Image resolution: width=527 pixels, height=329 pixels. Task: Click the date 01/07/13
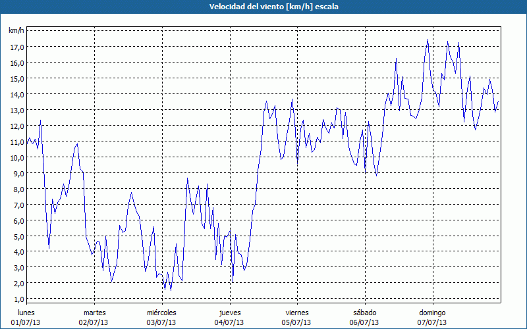tap(26, 322)
